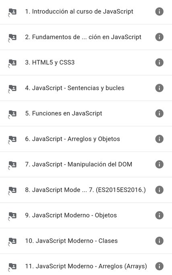The image size is (172, 275).
Task: Click shared folder icon beside HTML5 y CSS3
Action: (12, 63)
